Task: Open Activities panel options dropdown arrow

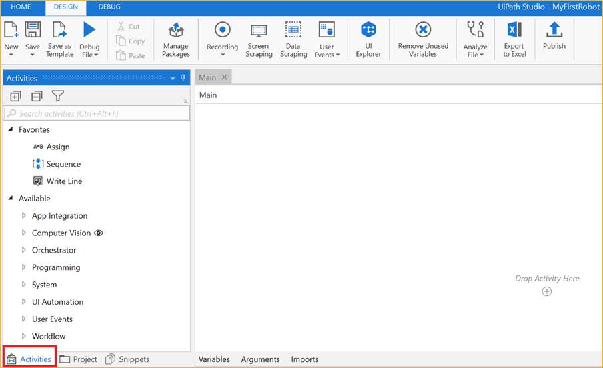Action: 173,79
